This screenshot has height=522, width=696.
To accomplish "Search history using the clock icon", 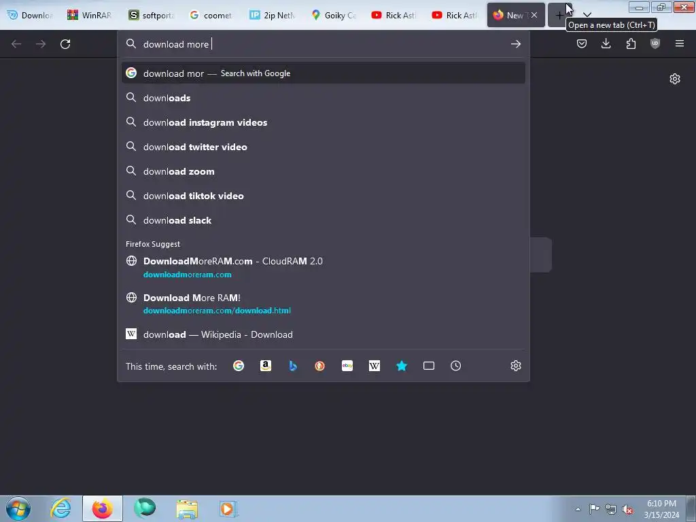I will coord(456,366).
